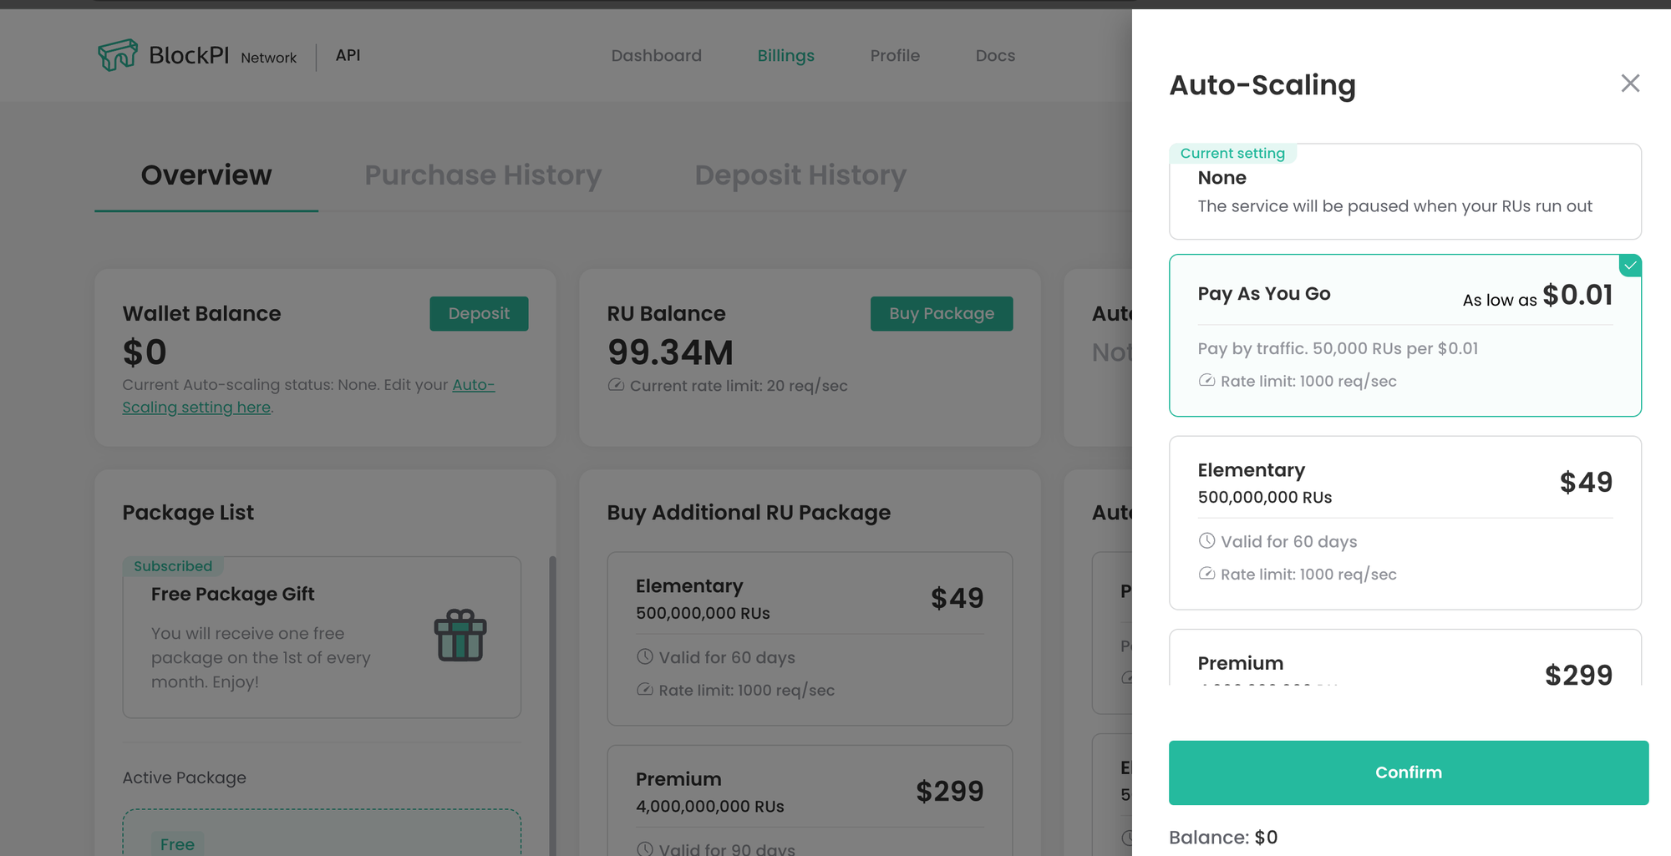The width and height of the screenshot is (1671, 856).
Task: Click clock icon in Buy Additional Elementary package
Action: tap(644, 657)
